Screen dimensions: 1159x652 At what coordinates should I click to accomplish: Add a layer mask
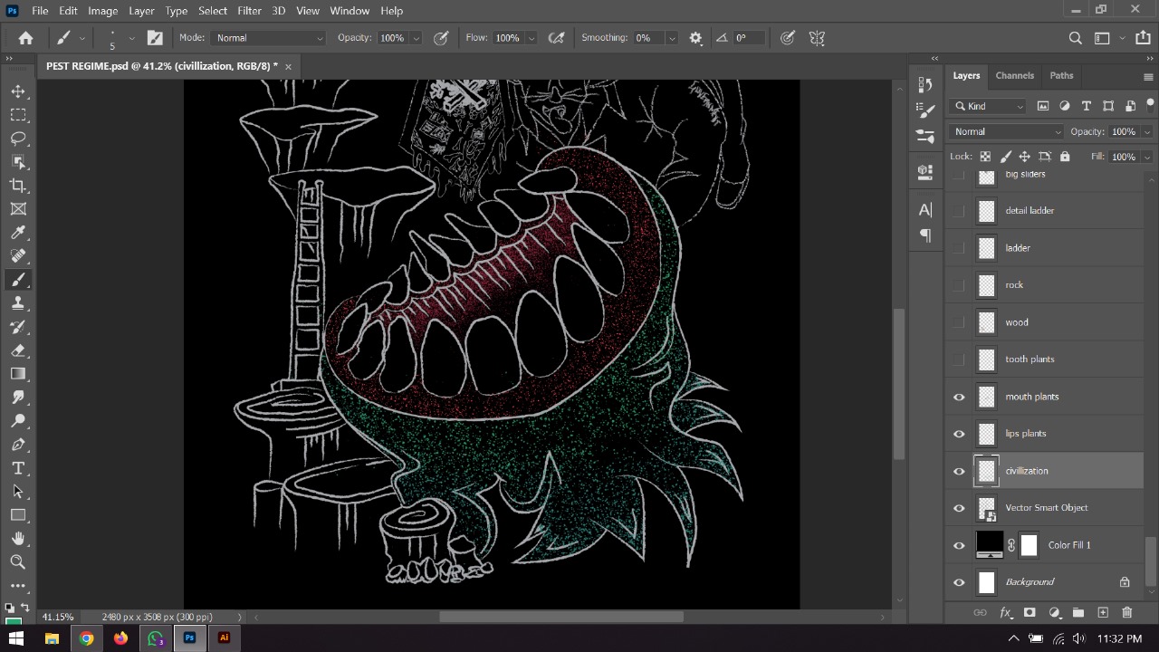[1030, 613]
